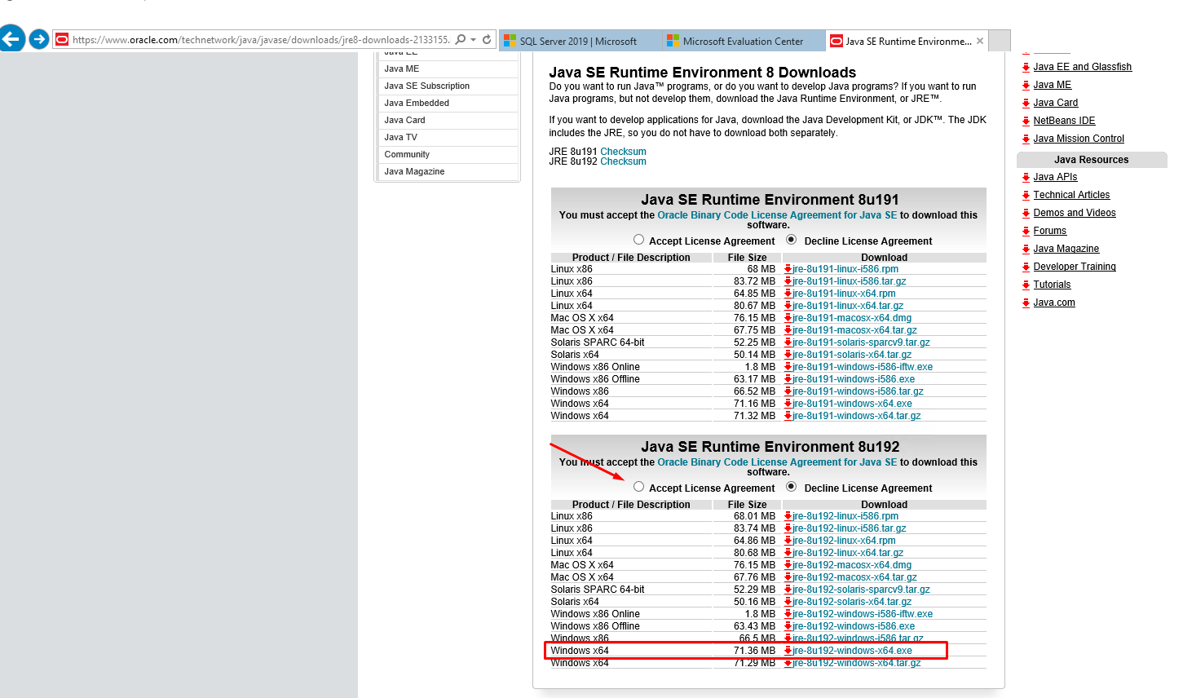Viewport: 1183px width, 698px height.
Task: Download jre-8u191-windows-x64.exe
Action: coord(852,404)
